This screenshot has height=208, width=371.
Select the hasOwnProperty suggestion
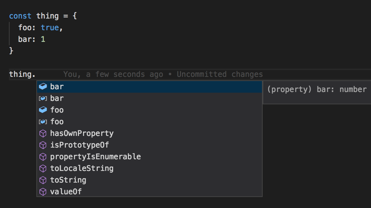(x=82, y=134)
